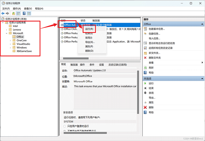This screenshot has width=205, height=141.
Task: Click the black square 结束 icon in Actions pane
Action: [146, 88]
